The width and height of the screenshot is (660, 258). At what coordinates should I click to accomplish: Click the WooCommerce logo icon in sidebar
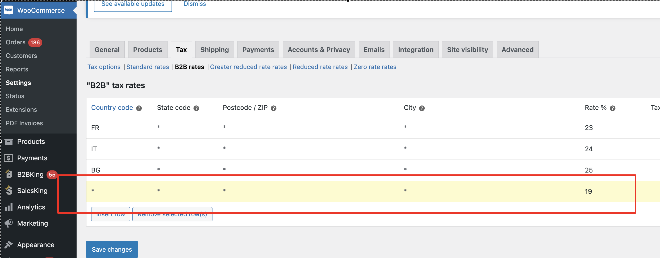point(9,10)
